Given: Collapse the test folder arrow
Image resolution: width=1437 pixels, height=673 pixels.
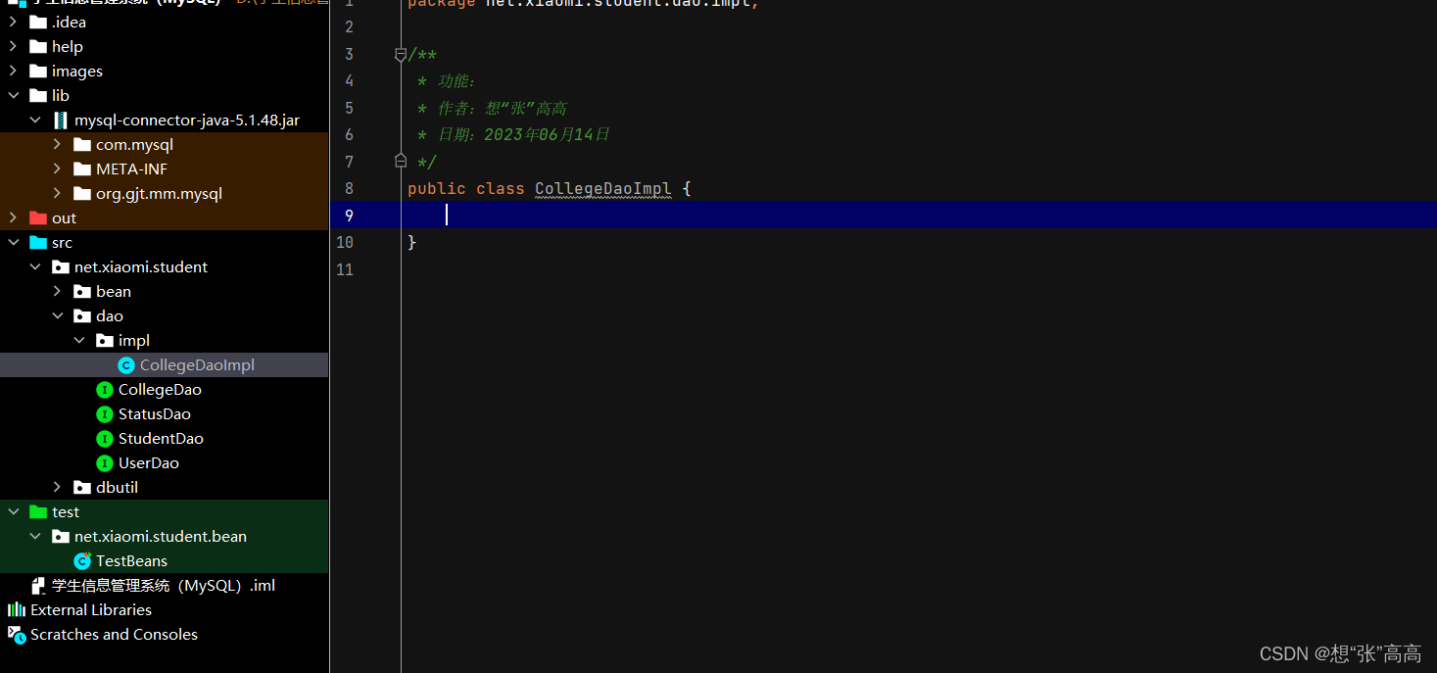Looking at the screenshot, I should [x=13, y=511].
